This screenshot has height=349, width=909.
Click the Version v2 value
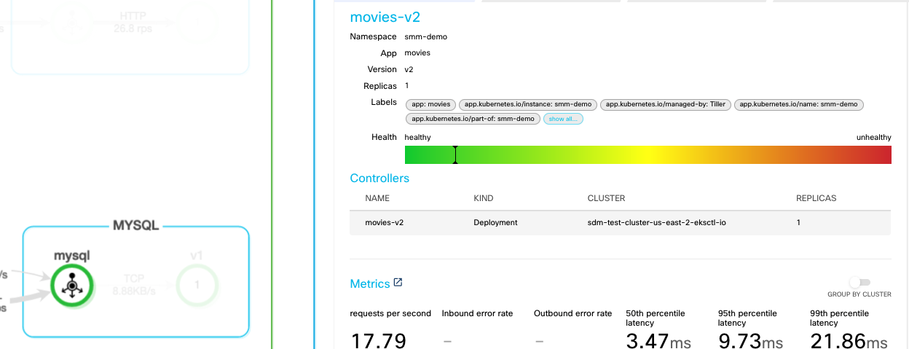[409, 70]
